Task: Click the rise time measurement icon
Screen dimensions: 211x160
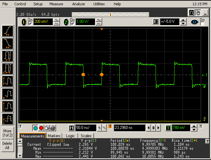Action: click(x=8, y=31)
